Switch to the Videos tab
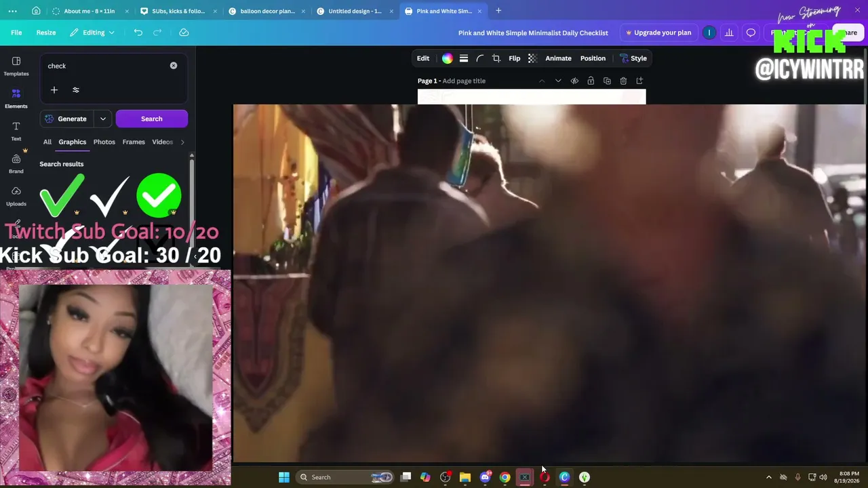The width and height of the screenshot is (868, 488). click(163, 142)
